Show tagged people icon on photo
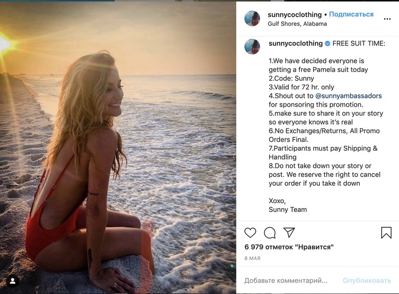The height and width of the screenshot is (294, 399). (12, 281)
